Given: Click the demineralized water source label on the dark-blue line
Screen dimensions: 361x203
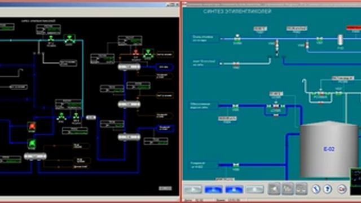Looking at the screenshot, I should click(x=204, y=105).
